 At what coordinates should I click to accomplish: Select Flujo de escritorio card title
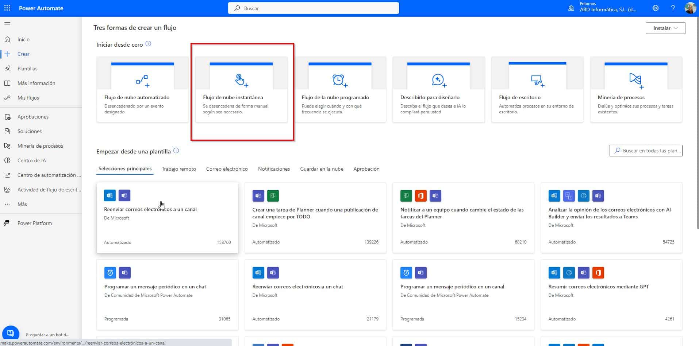tap(520, 97)
